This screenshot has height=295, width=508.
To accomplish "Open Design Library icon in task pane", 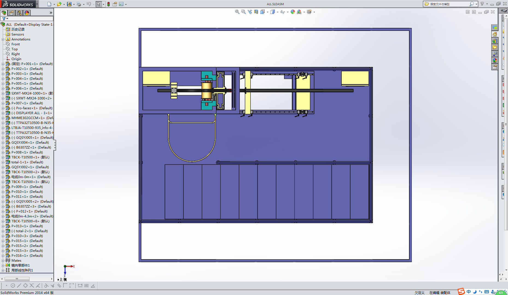I will [x=495, y=41].
